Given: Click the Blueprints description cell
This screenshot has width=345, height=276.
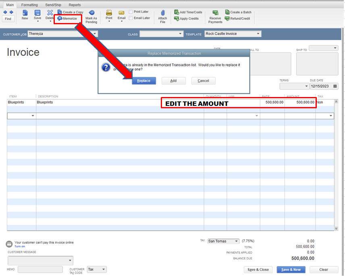Looking at the screenshot, I should pos(120,102).
